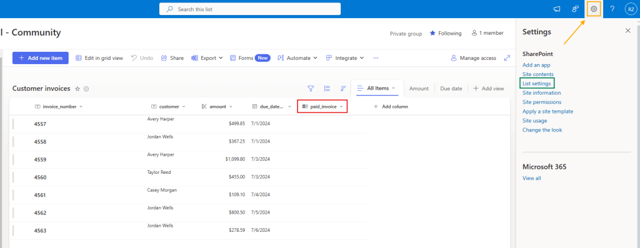The height and width of the screenshot is (248, 640).
Task: Open customer column header menu
Action: [x=168, y=107]
